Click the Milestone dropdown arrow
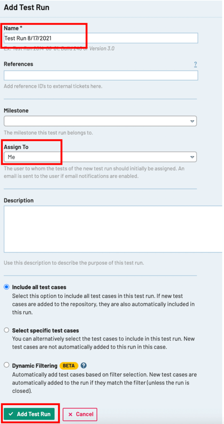 [x=192, y=121]
